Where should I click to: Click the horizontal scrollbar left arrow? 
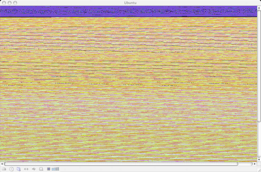pyautogui.click(x=2, y=164)
